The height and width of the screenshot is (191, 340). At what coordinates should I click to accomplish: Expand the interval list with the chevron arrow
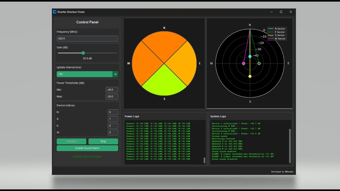point(115,74)
